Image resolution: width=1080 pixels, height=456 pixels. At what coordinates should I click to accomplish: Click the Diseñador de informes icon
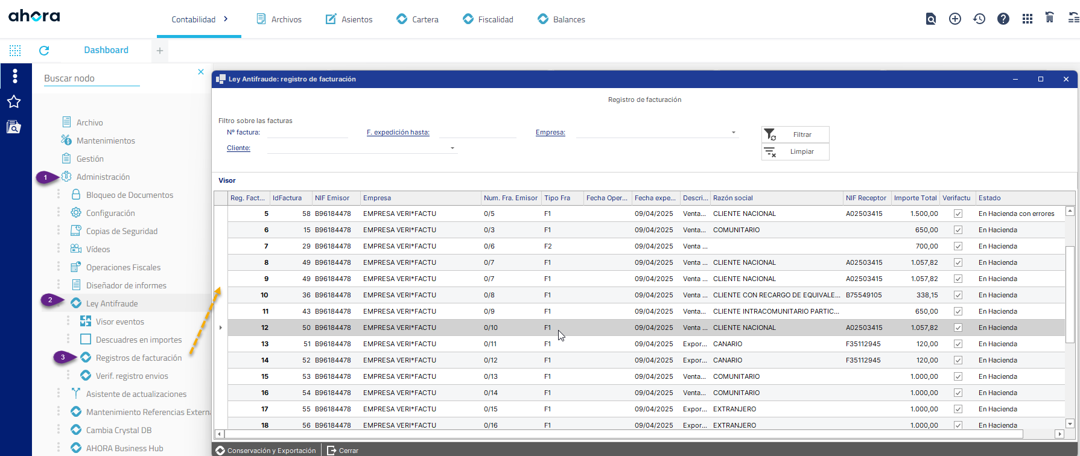(x=76, y=285)
